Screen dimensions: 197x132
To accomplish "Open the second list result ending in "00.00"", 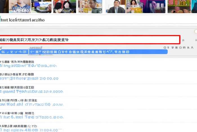I will tap(28, 76).
